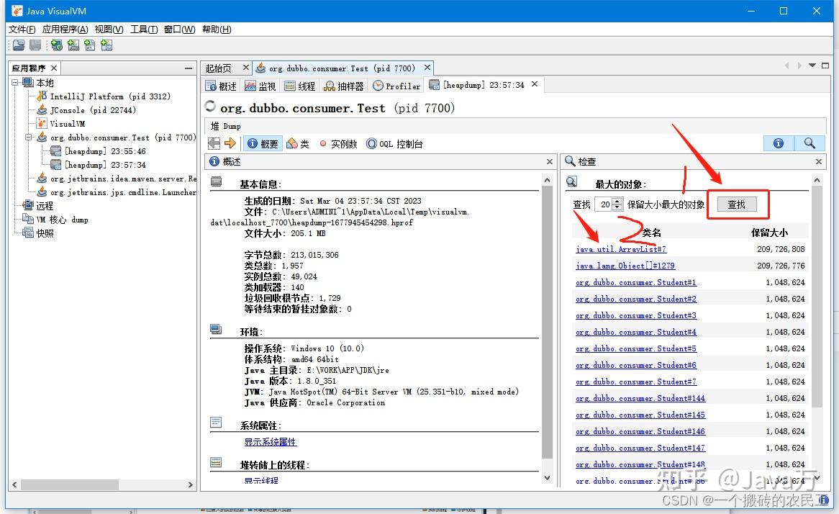Viewport: 839px width, 514px height.
Task: Increase the find count spinner value
Action: pyautogui.click(x=617, y=202)
